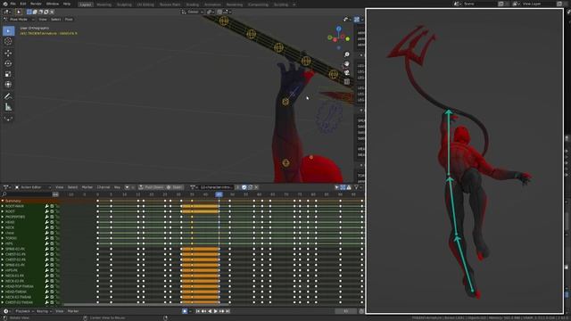This screenshot has height=321, width=571.
Task: Select the Select Box tool in the toolbar
Action: [x=8, y=31]
